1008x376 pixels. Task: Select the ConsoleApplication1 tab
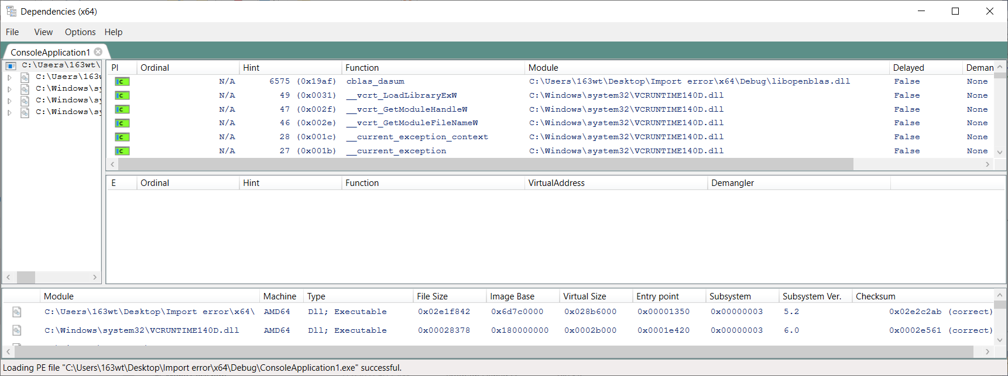(50, 52)
